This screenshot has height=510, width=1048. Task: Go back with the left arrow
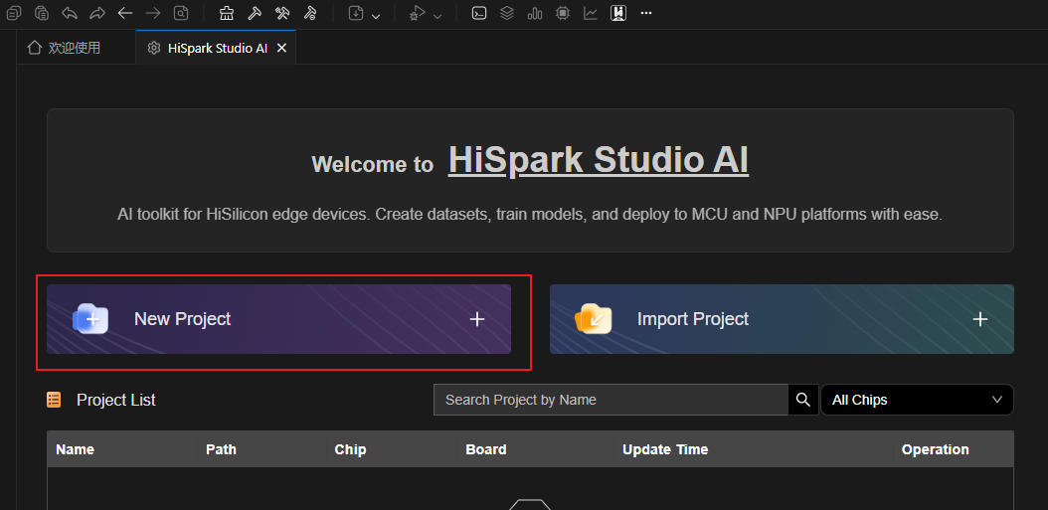coord(125,13)
